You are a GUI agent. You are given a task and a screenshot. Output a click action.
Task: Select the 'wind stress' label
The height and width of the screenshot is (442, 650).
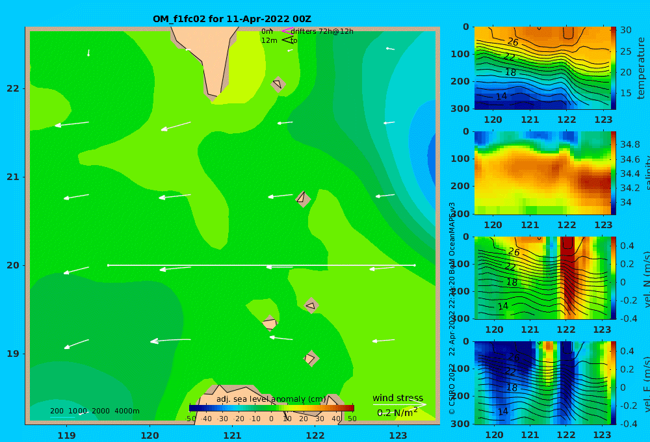coord(398,398)
